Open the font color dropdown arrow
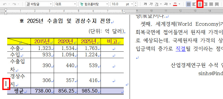The height and width of the screenshot is (99, 223). click(179, 4)
